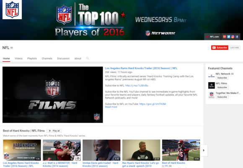Viewport: 243px width, 168px height.
Task: Switch to the Home tab
Action: coord(6,58)
